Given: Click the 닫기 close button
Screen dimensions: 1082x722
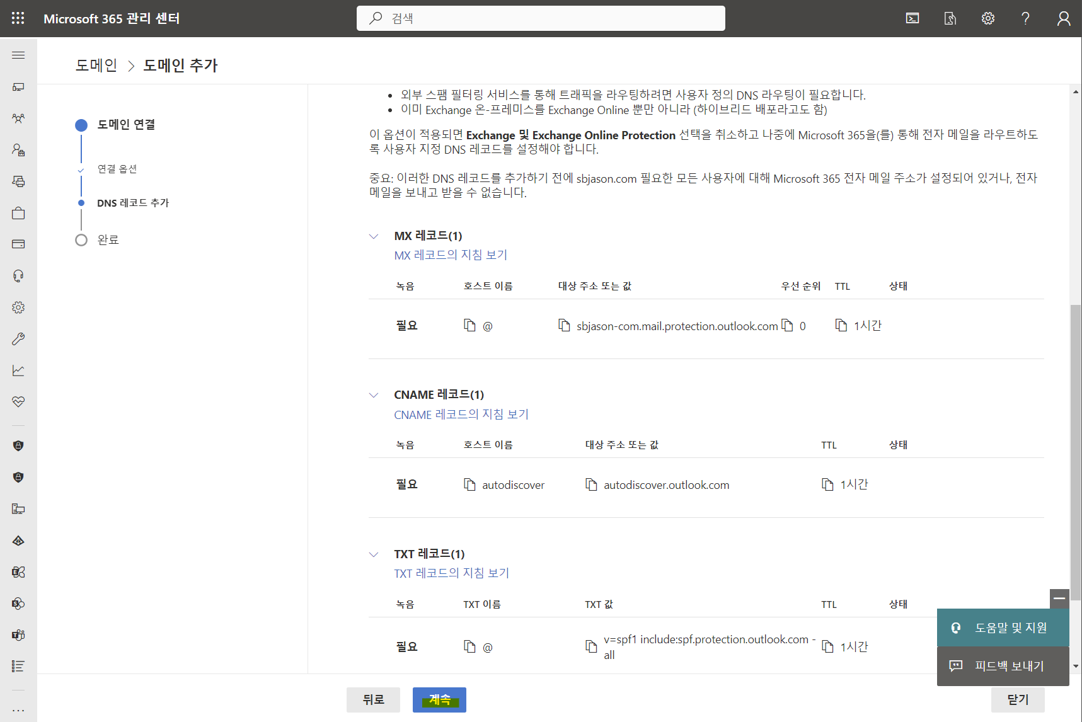Looking at the screenshot, I should coord(1018,700).
